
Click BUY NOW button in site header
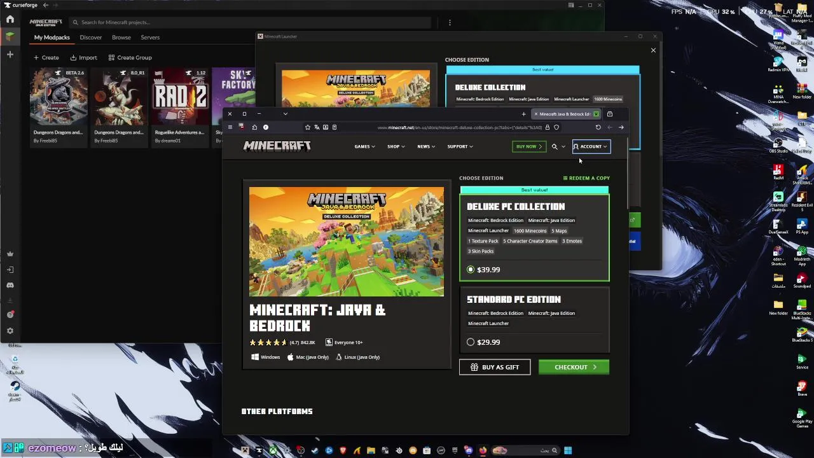point(529,146)
